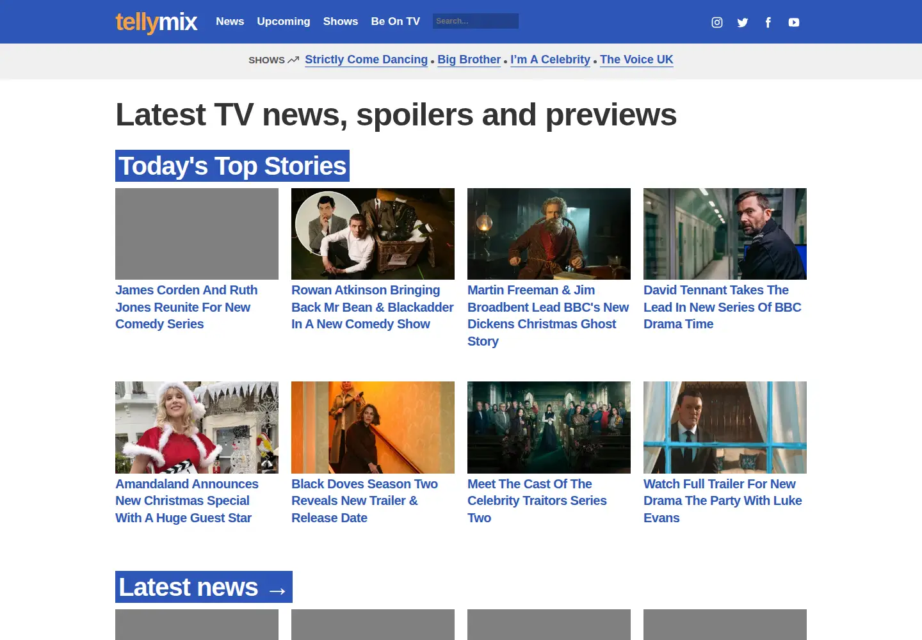Focus the Search input field
The height and width of the screenshot is (640, 922).
point(476,21)
